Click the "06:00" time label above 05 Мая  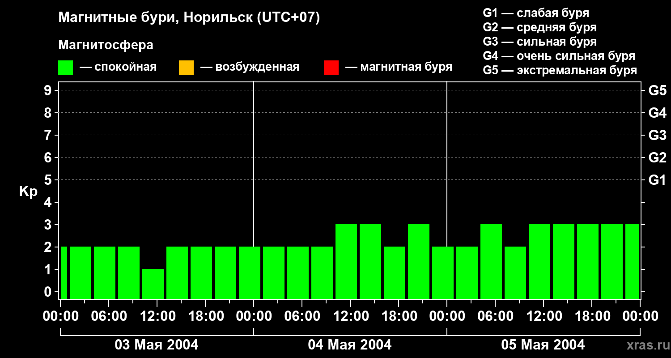coord(495,316)
